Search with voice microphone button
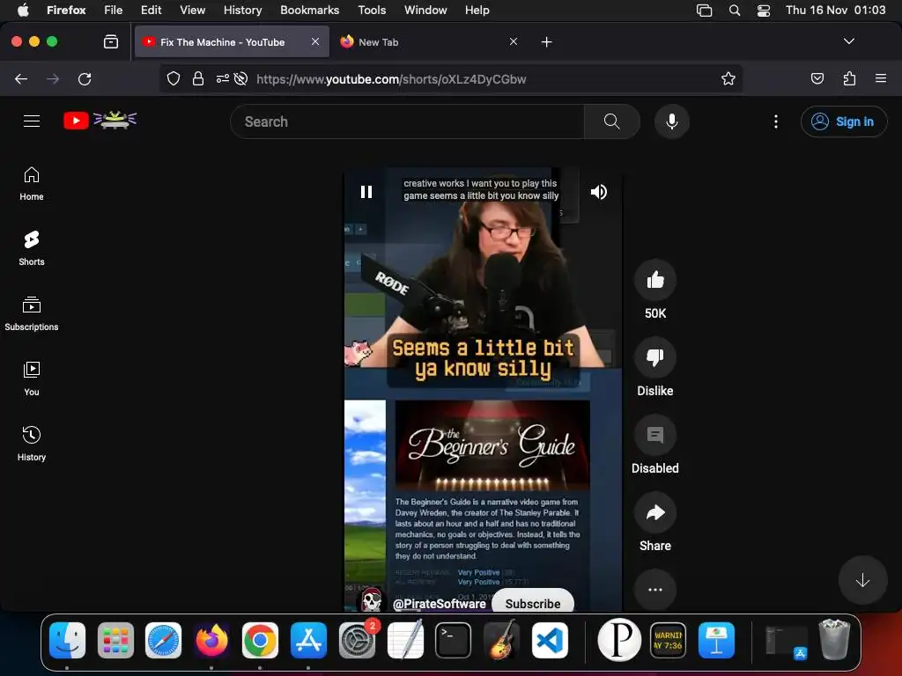The width and height of the screenshot is (902, 676). point(671,121)
